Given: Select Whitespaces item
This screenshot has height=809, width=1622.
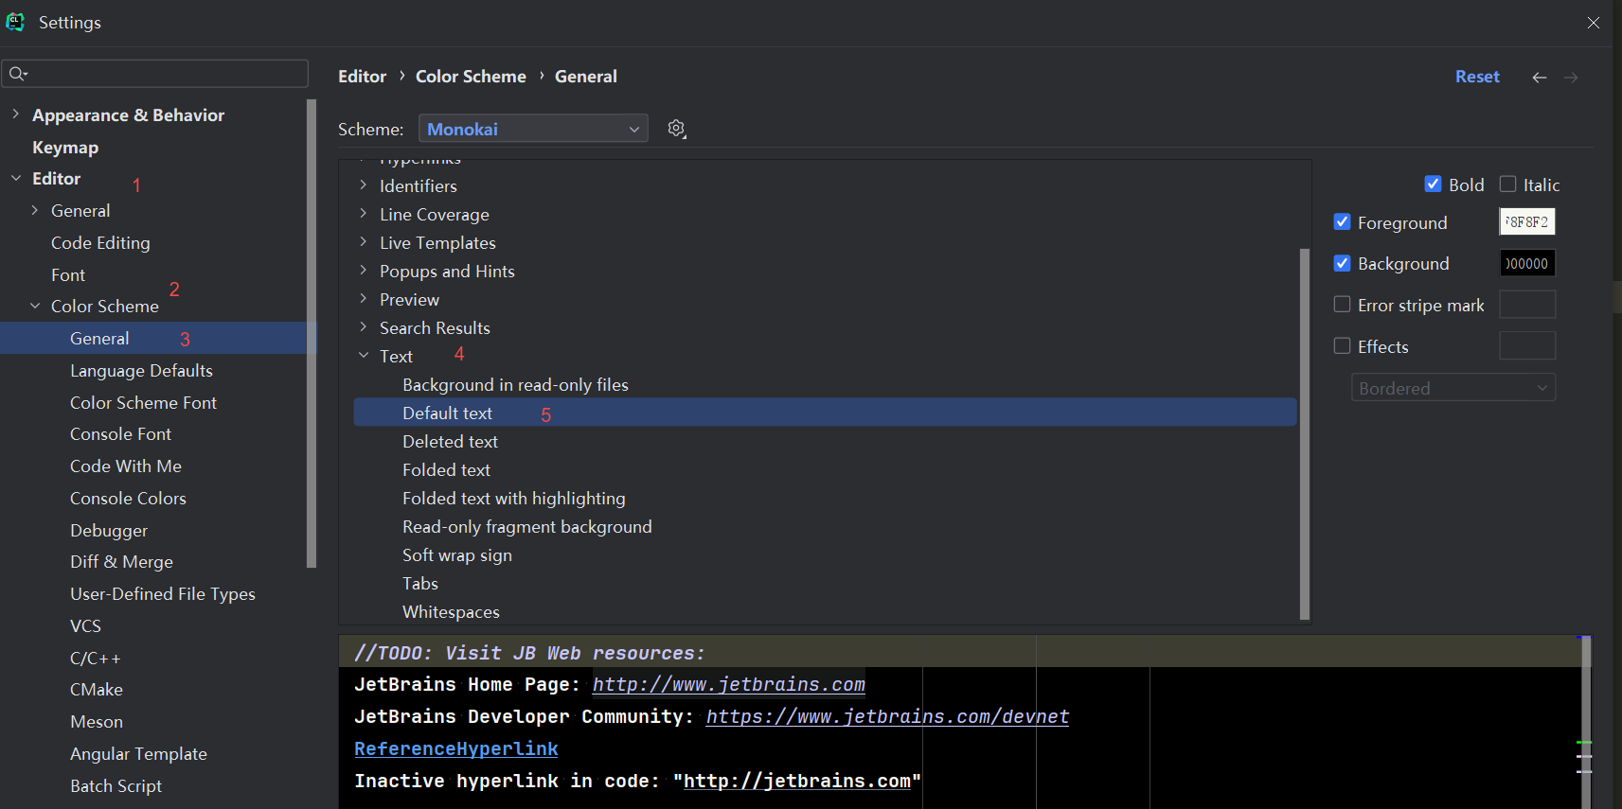Looking at the screenshot, I should (x=451, y=611).
